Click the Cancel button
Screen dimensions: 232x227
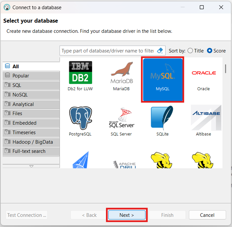[207, 215]
